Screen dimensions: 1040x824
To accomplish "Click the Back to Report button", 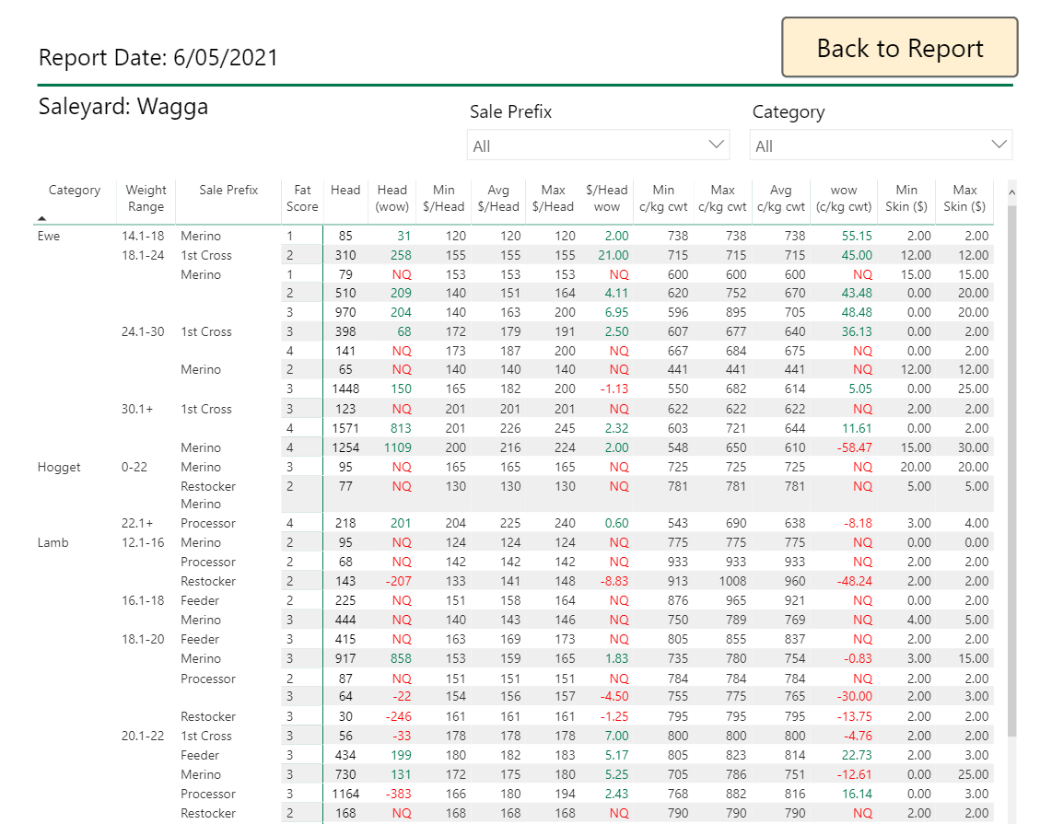I will coord(899,48).
